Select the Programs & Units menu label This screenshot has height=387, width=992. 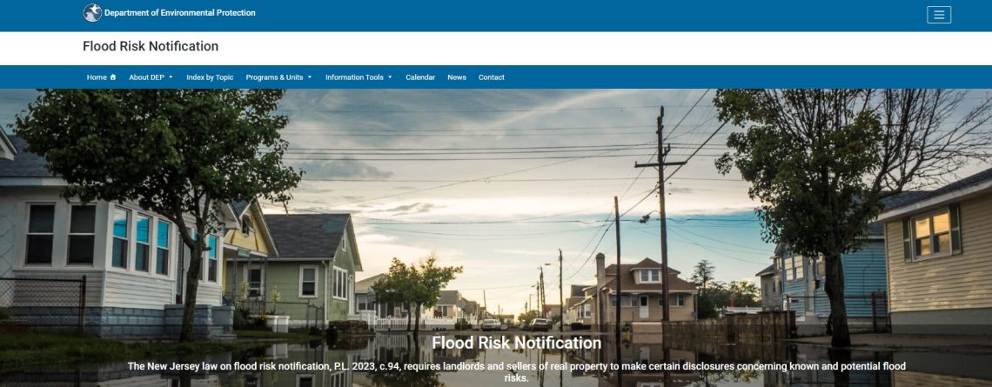click(x=275, y=77)
